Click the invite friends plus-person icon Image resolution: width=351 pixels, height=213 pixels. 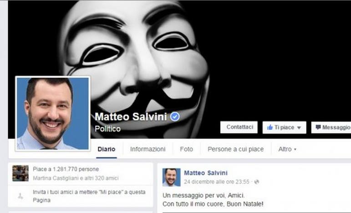(20, 197)
